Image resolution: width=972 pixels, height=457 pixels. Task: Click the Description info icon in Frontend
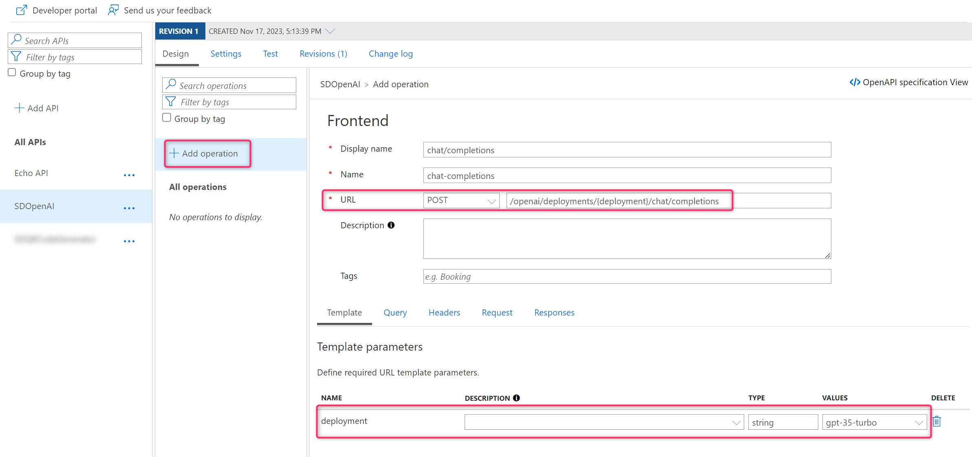[391, 225]
